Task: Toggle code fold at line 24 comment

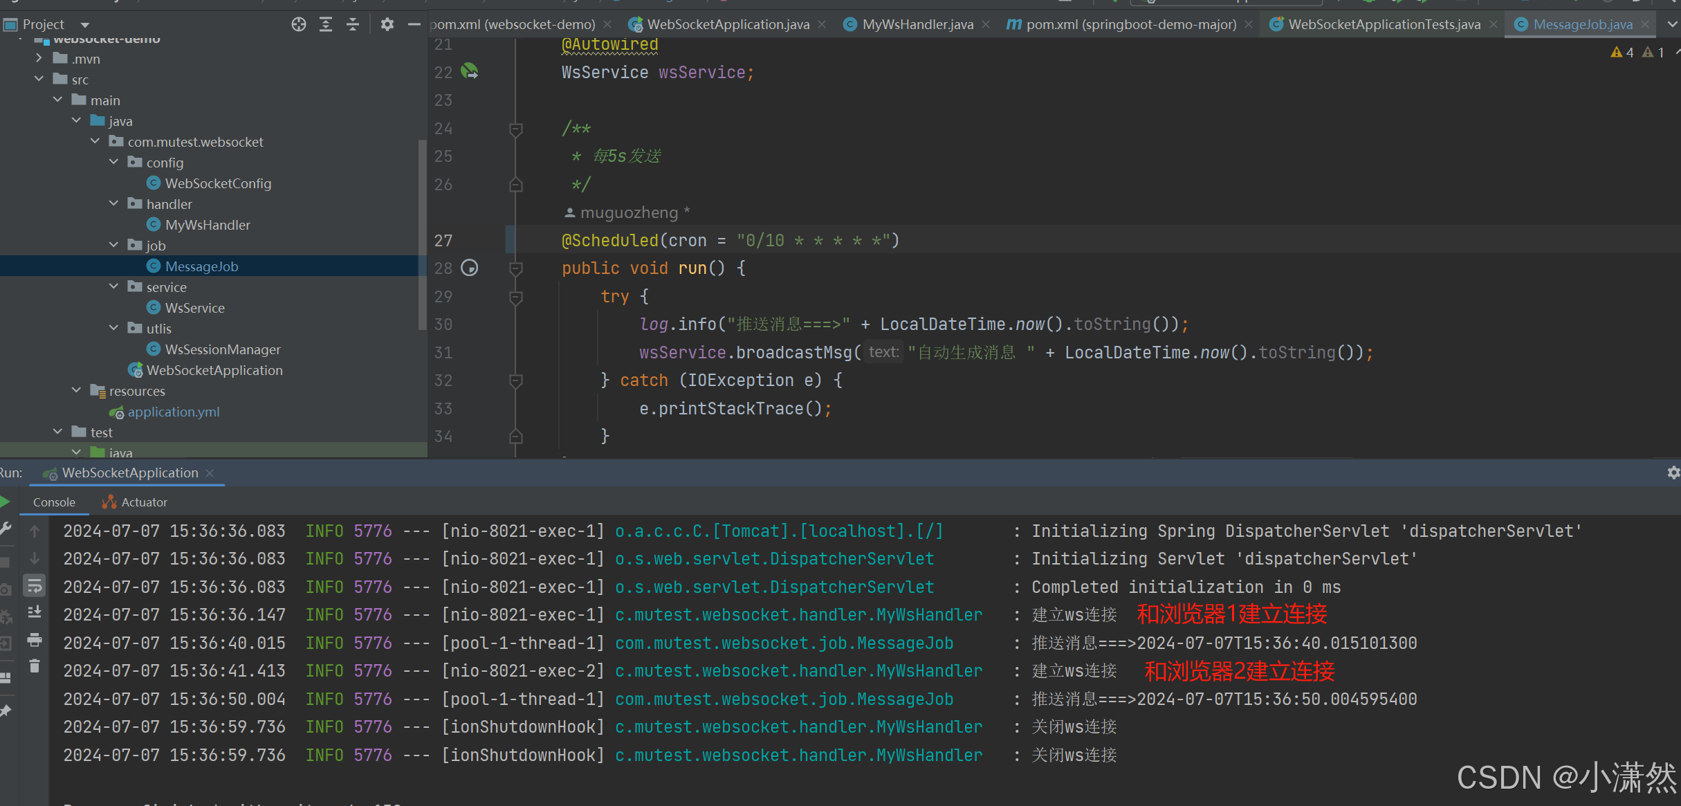Action: pos(515,129)
